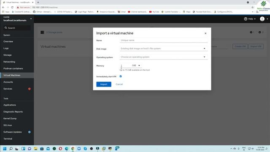Click the Import button in dialog
Screen dimensions: 270x152
pos(104,84)
